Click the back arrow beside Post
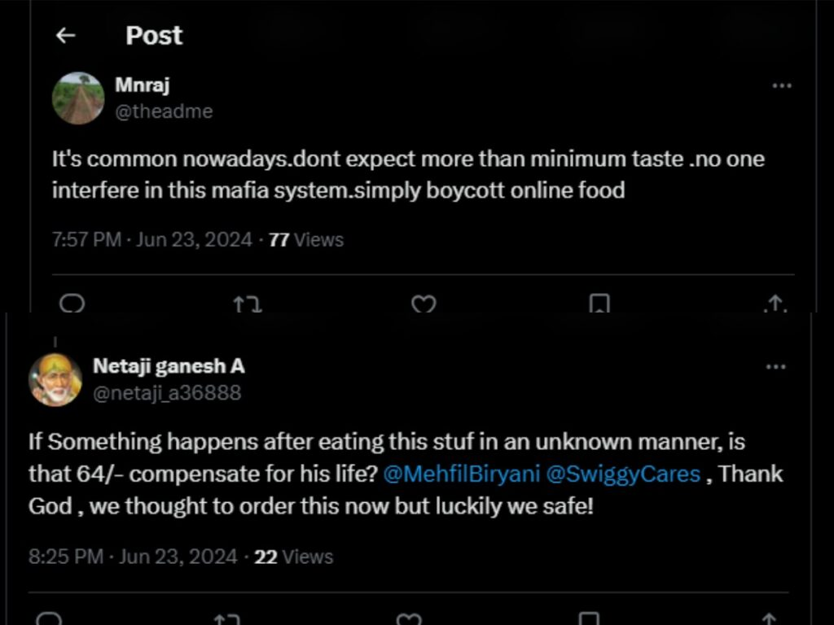 (x=65, y=35)
